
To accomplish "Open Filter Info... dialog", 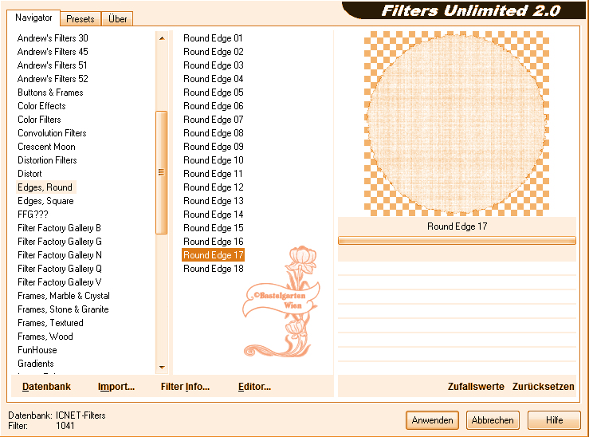I will [185, 387].
